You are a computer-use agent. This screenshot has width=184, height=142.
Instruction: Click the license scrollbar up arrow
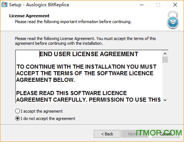pyautogui.click(x=165, y=54)
